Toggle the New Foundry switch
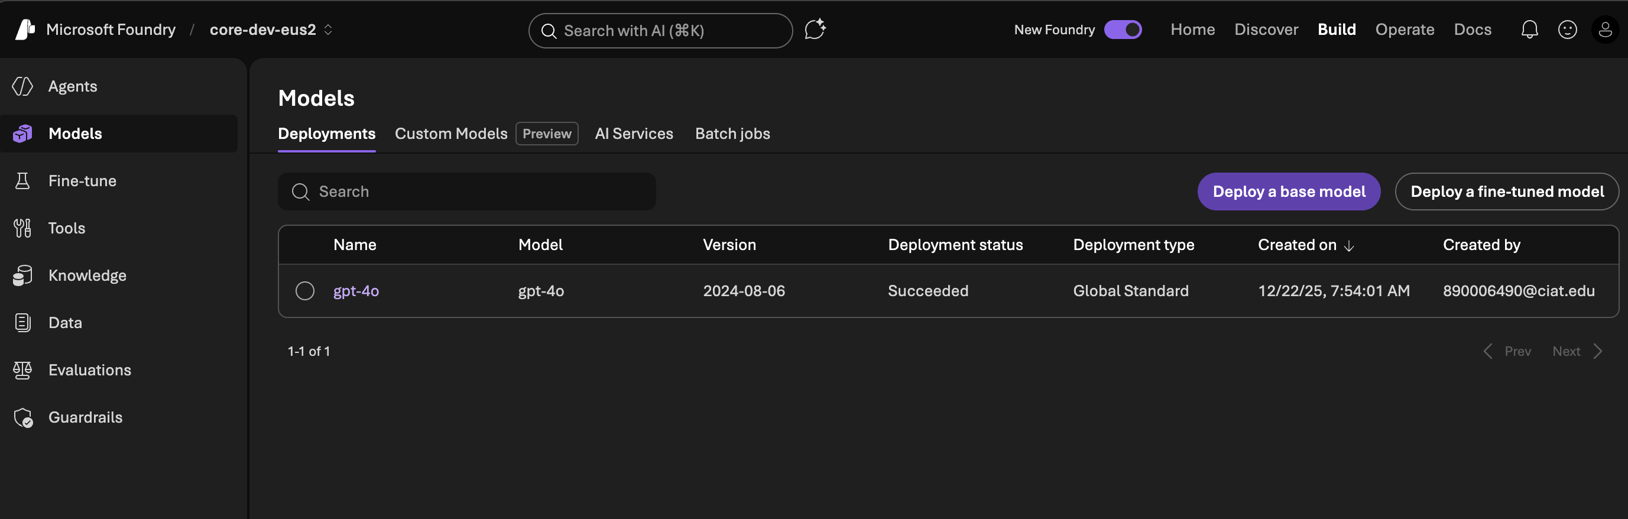1628x519 pixels. (1123, 30)
